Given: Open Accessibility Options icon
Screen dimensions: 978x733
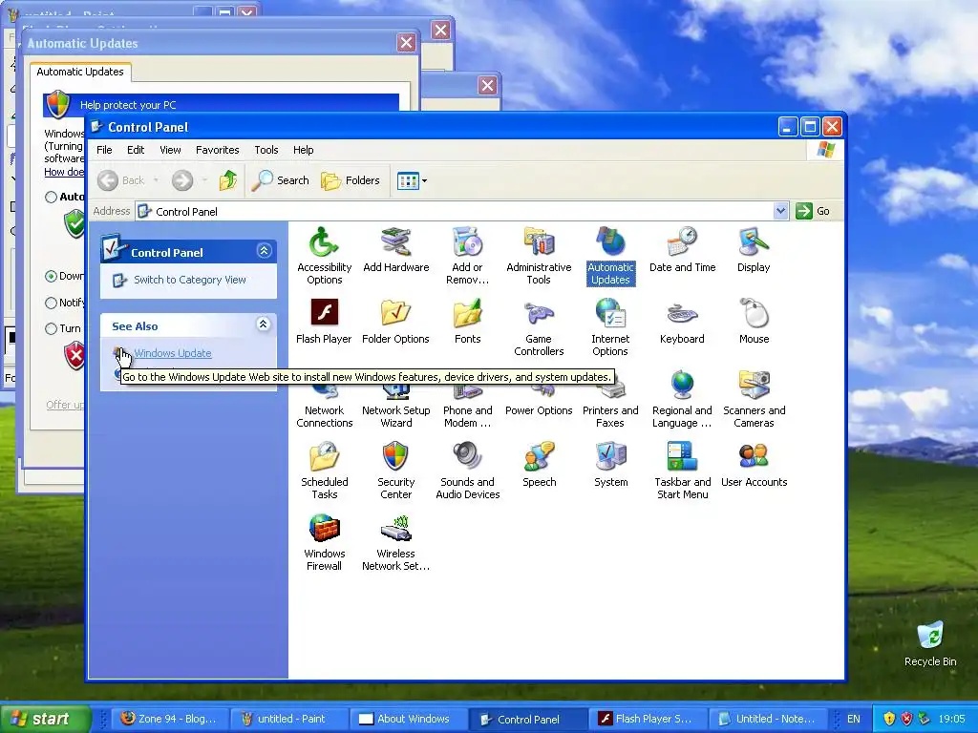Looking at the screenshot, I should click(324, 242).
